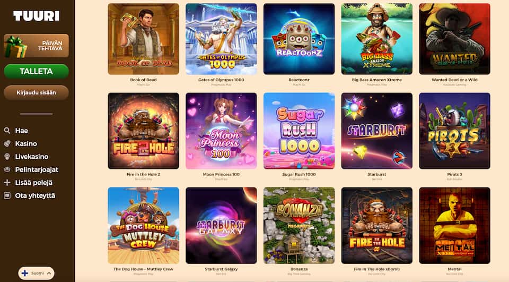The image size is (509, 282).
Task: Click the TUURI logo
Action: coord(37,15)
